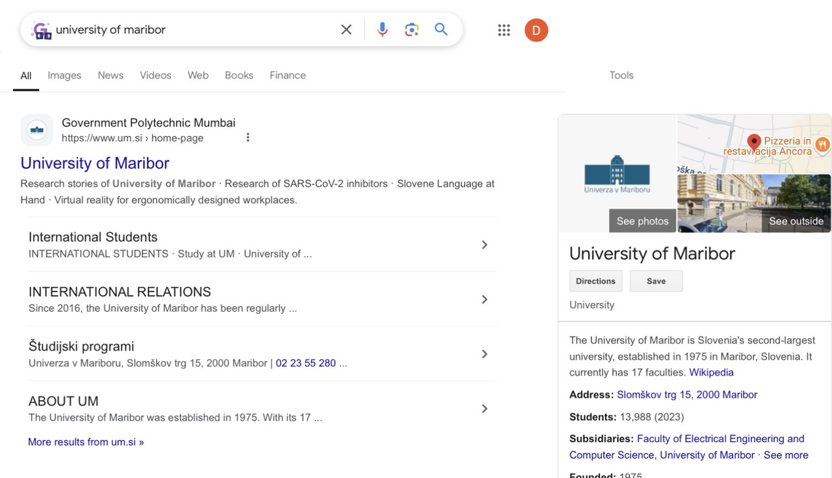This screenshot has width=832, height=478.
Task: Open Google apps grid icon
Action: (504, 30)
